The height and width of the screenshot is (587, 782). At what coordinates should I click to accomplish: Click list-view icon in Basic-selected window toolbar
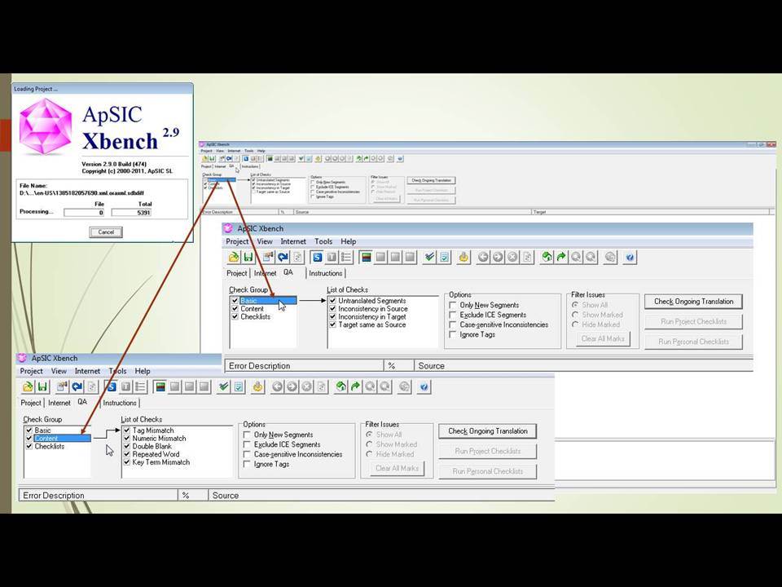(x=346, y=257)
